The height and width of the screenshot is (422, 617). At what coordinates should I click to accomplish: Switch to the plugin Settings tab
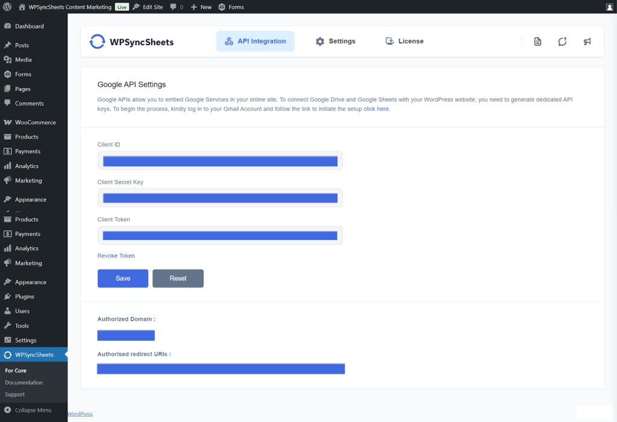coord(335,42)
